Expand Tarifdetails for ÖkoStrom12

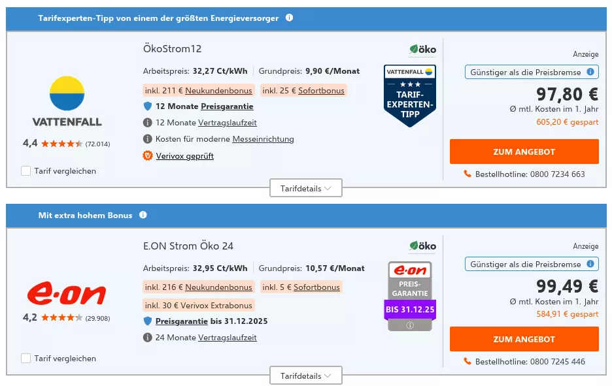(306, 188)
